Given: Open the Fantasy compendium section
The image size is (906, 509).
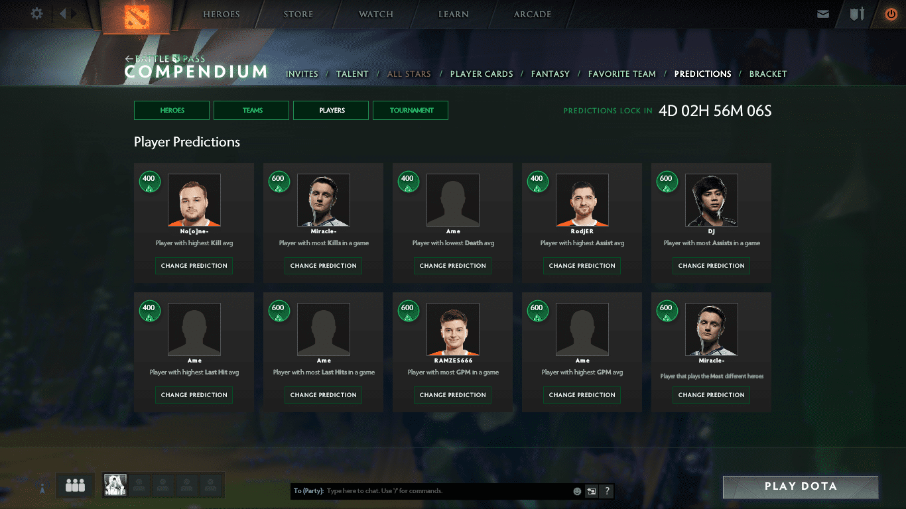Looking at the screenshot, I should pyautogui.click(x=550, y=74).
